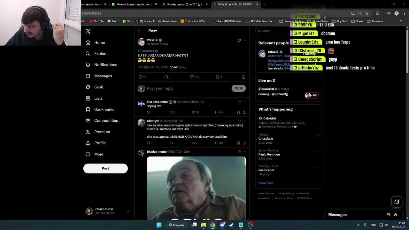This screenshot has width=409, height=230.
Task: Click the Show more trends link
Action: point(266,183)
